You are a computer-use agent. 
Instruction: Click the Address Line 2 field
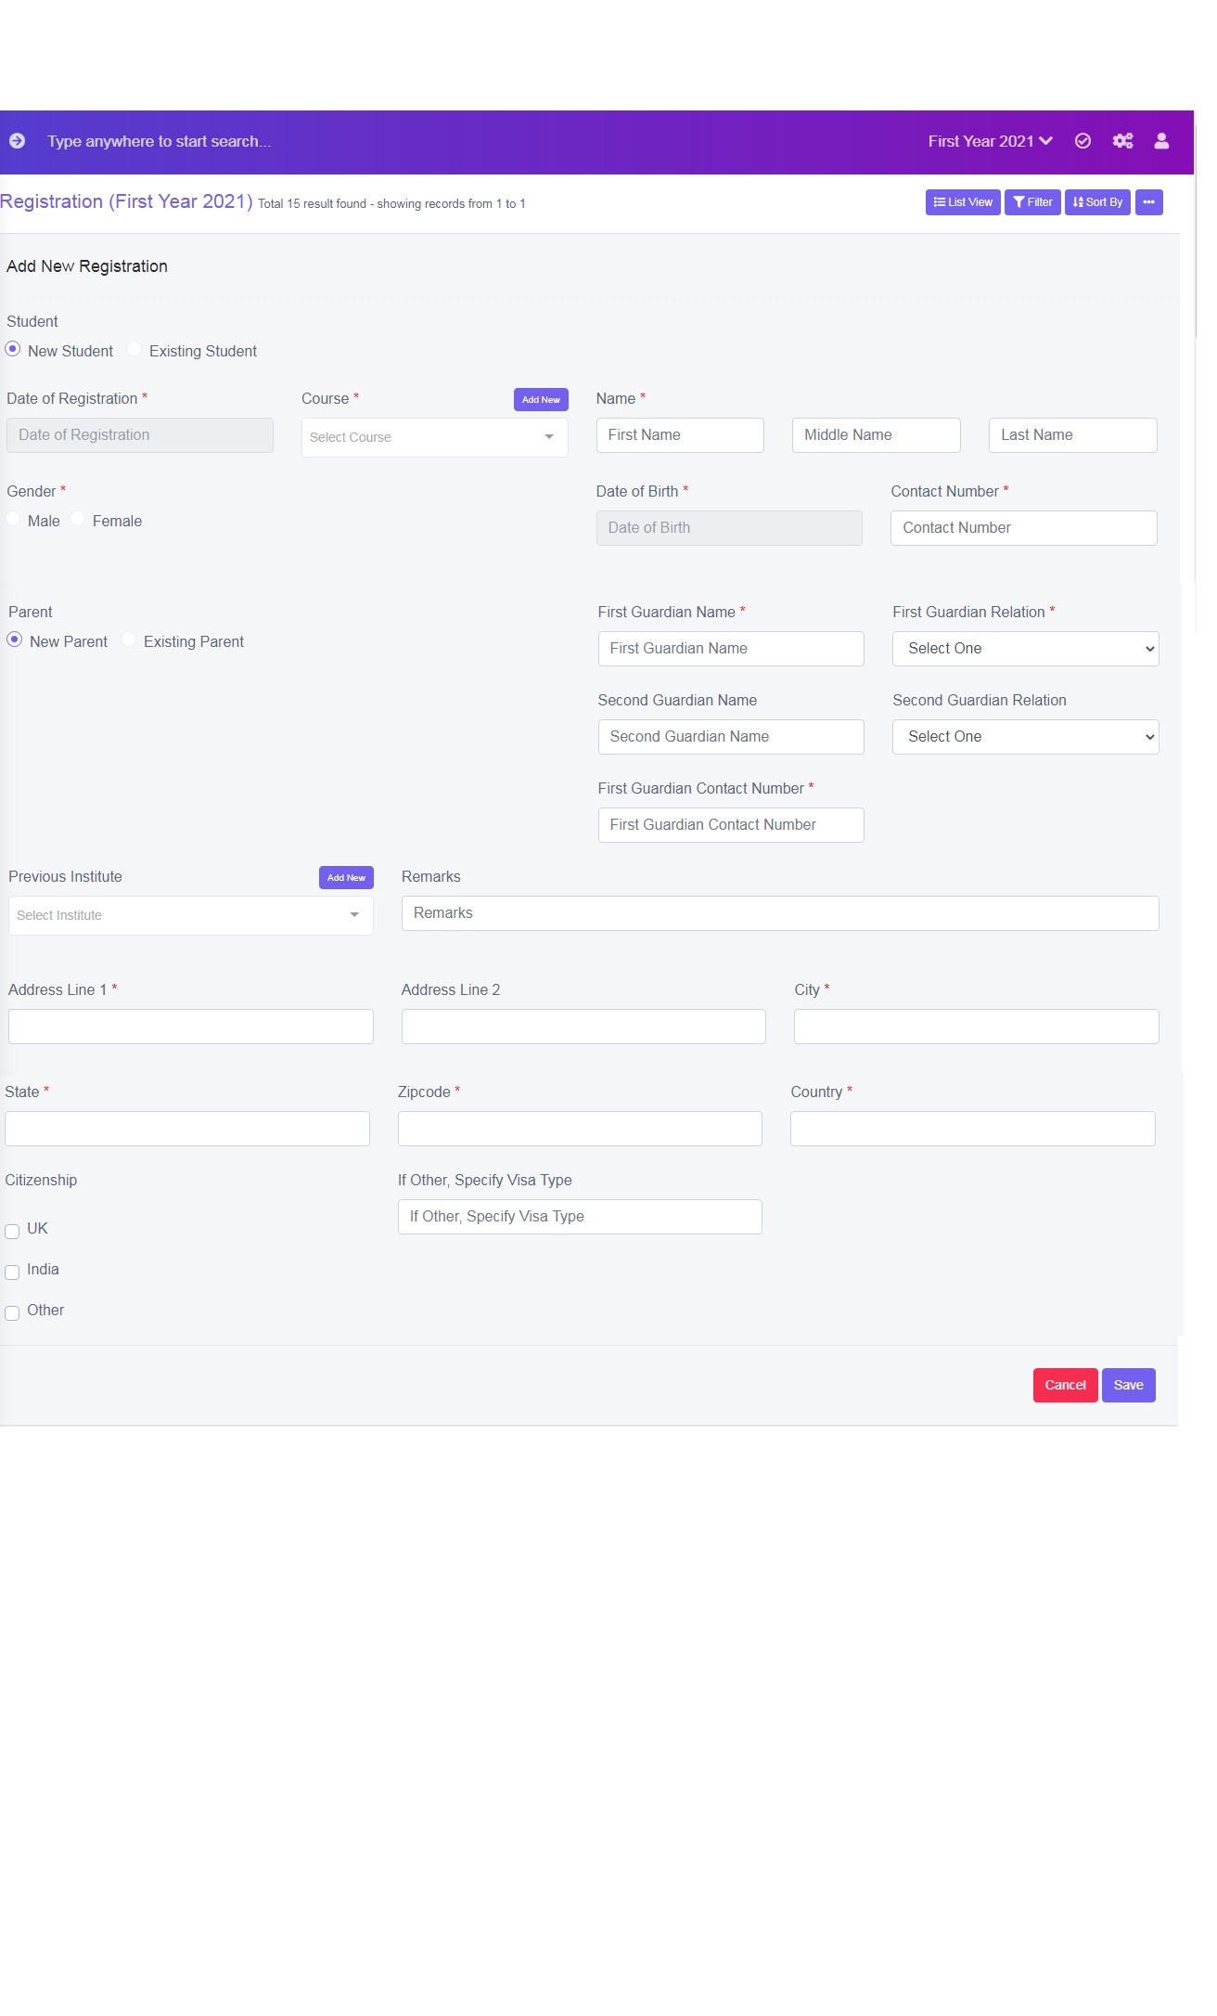[x=583, y=1027]
